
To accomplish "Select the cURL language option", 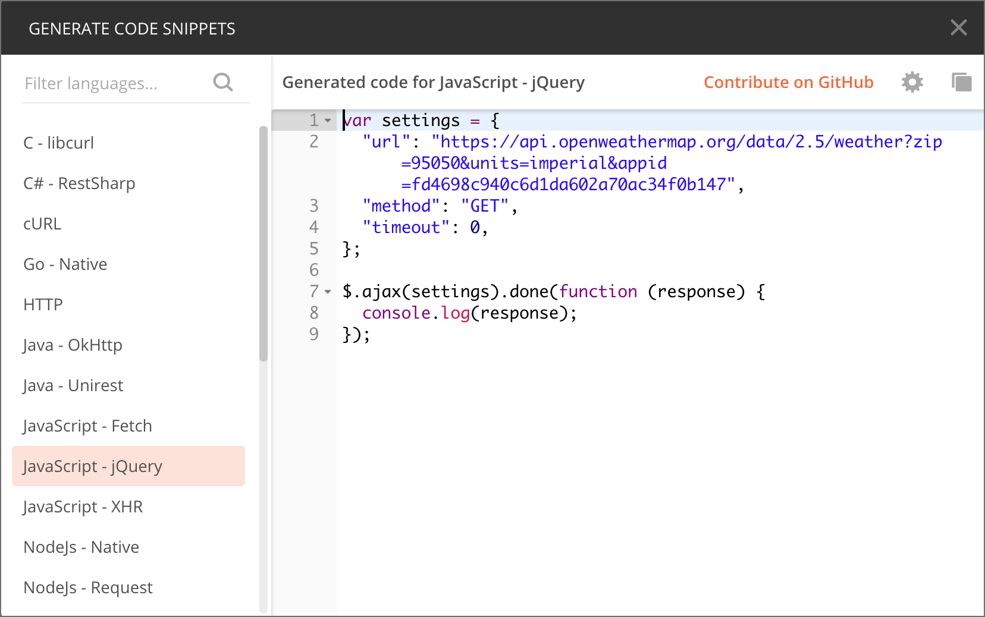I will [x=42, y=223].
